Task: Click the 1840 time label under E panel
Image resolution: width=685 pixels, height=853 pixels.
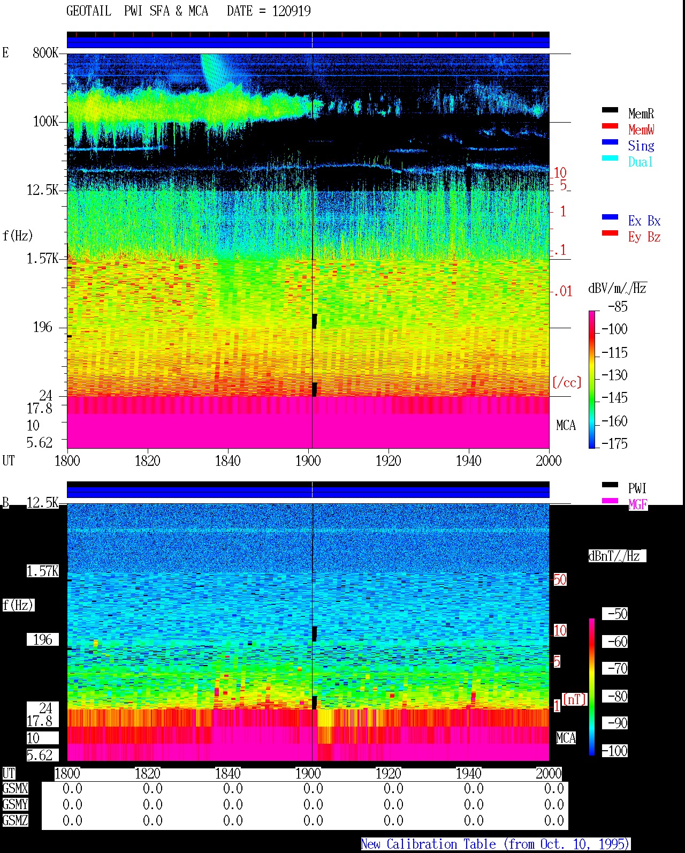Action: coord(228,461)
